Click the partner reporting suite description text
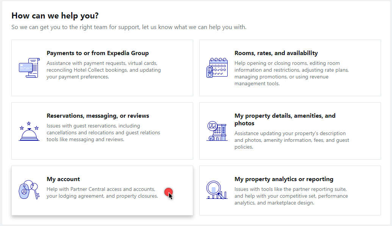Image resolution: width=392 pixels, height=226 pixels. click(x=291, y=196)
